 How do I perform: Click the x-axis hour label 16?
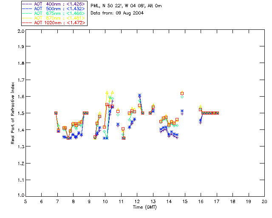click(x=201, y=201)
